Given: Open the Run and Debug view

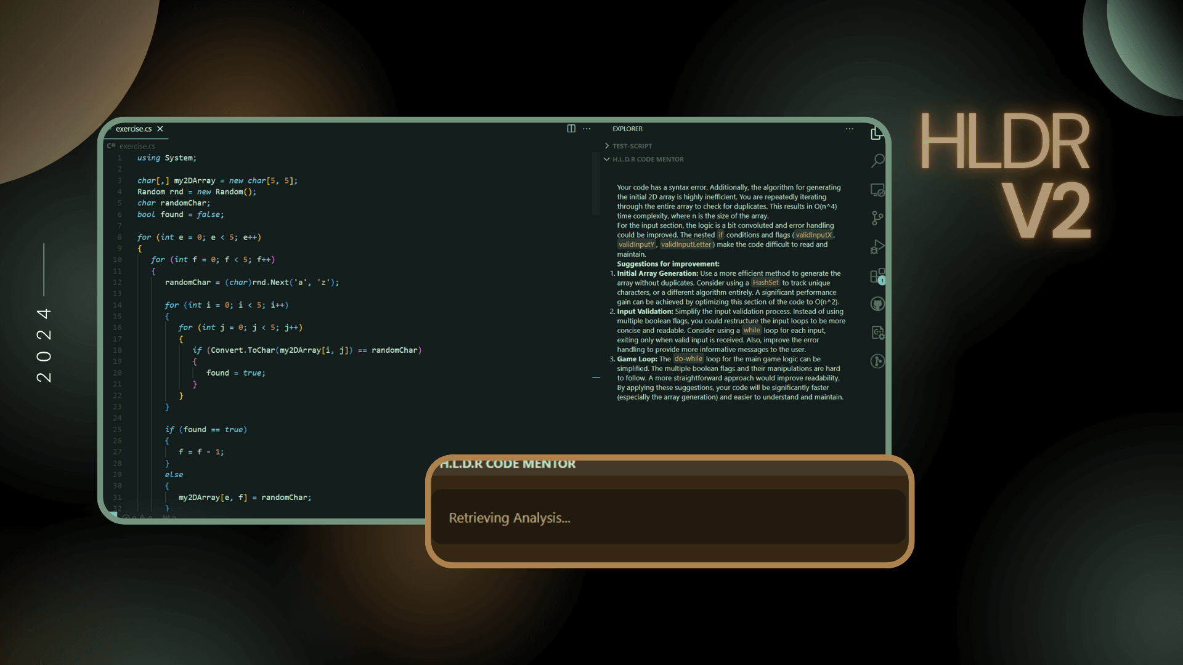Looking at the screenshot, I should click(877, 247).
